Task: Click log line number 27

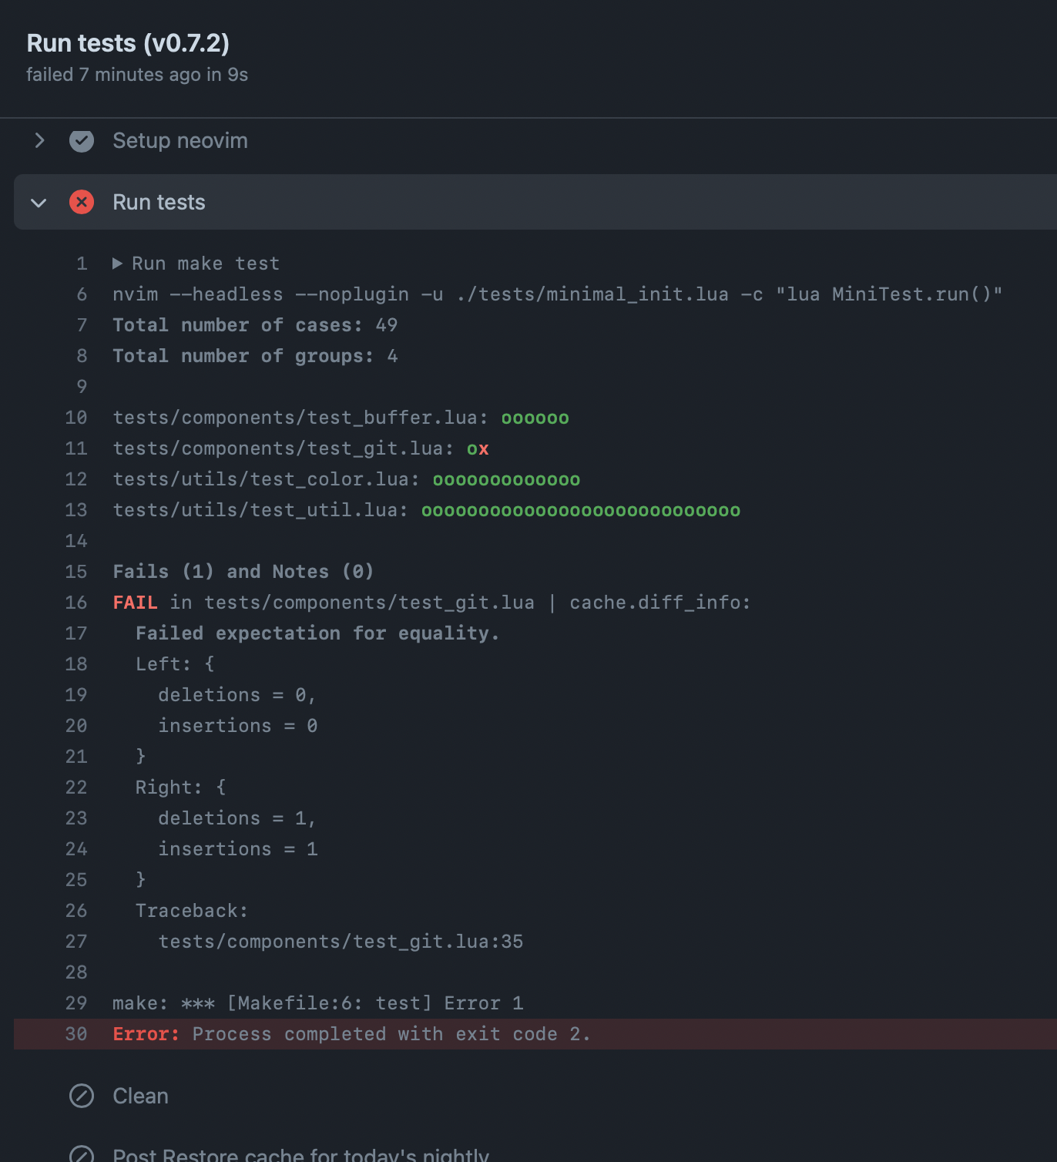Action: click(x=76, y=942)
